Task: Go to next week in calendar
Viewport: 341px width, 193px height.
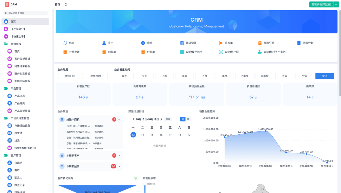Action: [x=161, y=119]
